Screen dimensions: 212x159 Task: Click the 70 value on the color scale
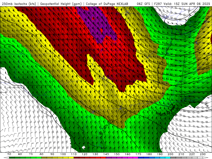31,154
